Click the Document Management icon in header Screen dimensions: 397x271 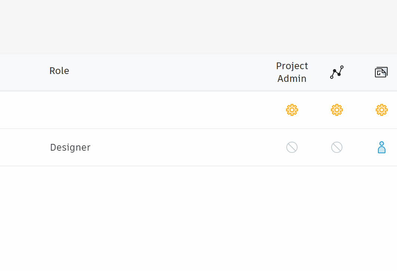(x=381, y=72)
